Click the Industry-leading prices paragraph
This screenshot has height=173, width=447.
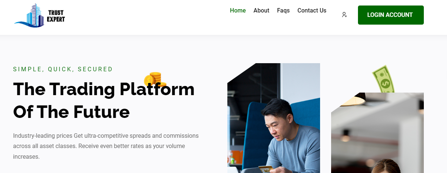(x=106, y=146)
